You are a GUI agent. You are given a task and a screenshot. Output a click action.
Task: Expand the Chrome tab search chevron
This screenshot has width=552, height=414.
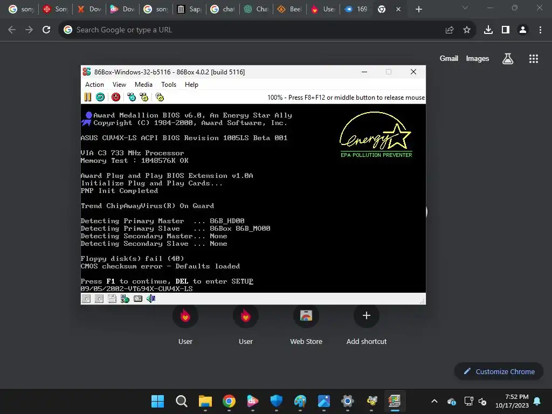tap(465, 8)
